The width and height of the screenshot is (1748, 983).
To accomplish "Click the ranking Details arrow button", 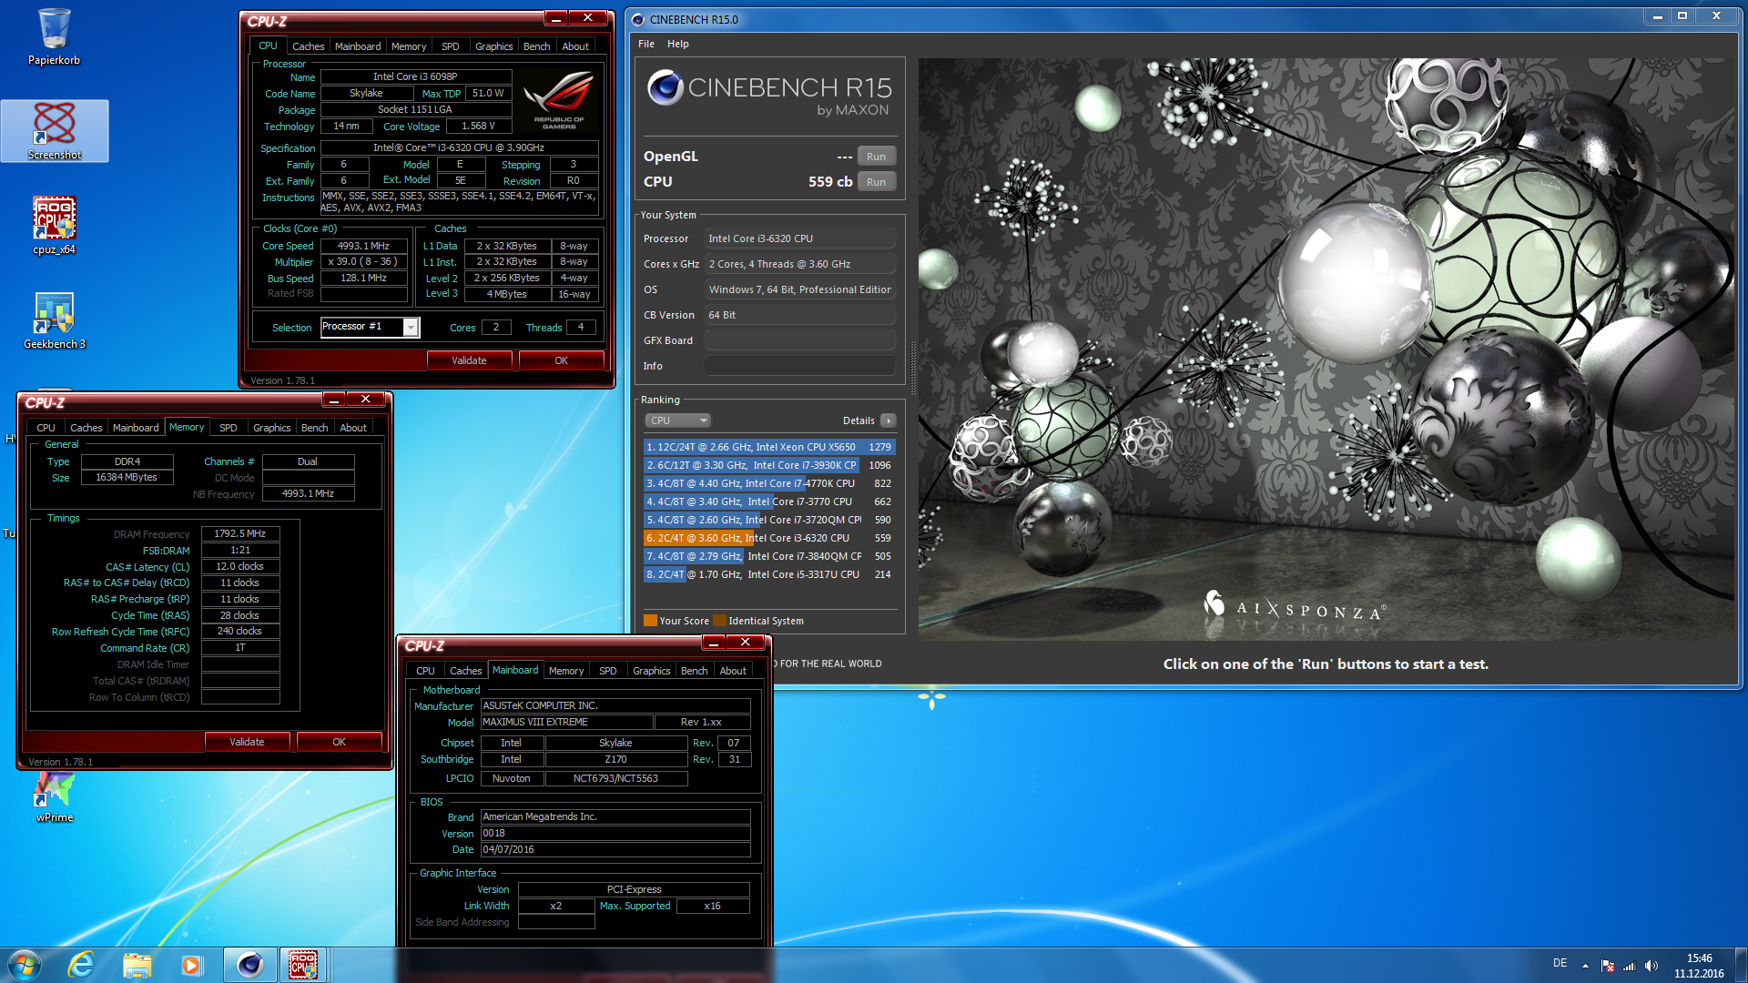I will [x=889, y=421].
